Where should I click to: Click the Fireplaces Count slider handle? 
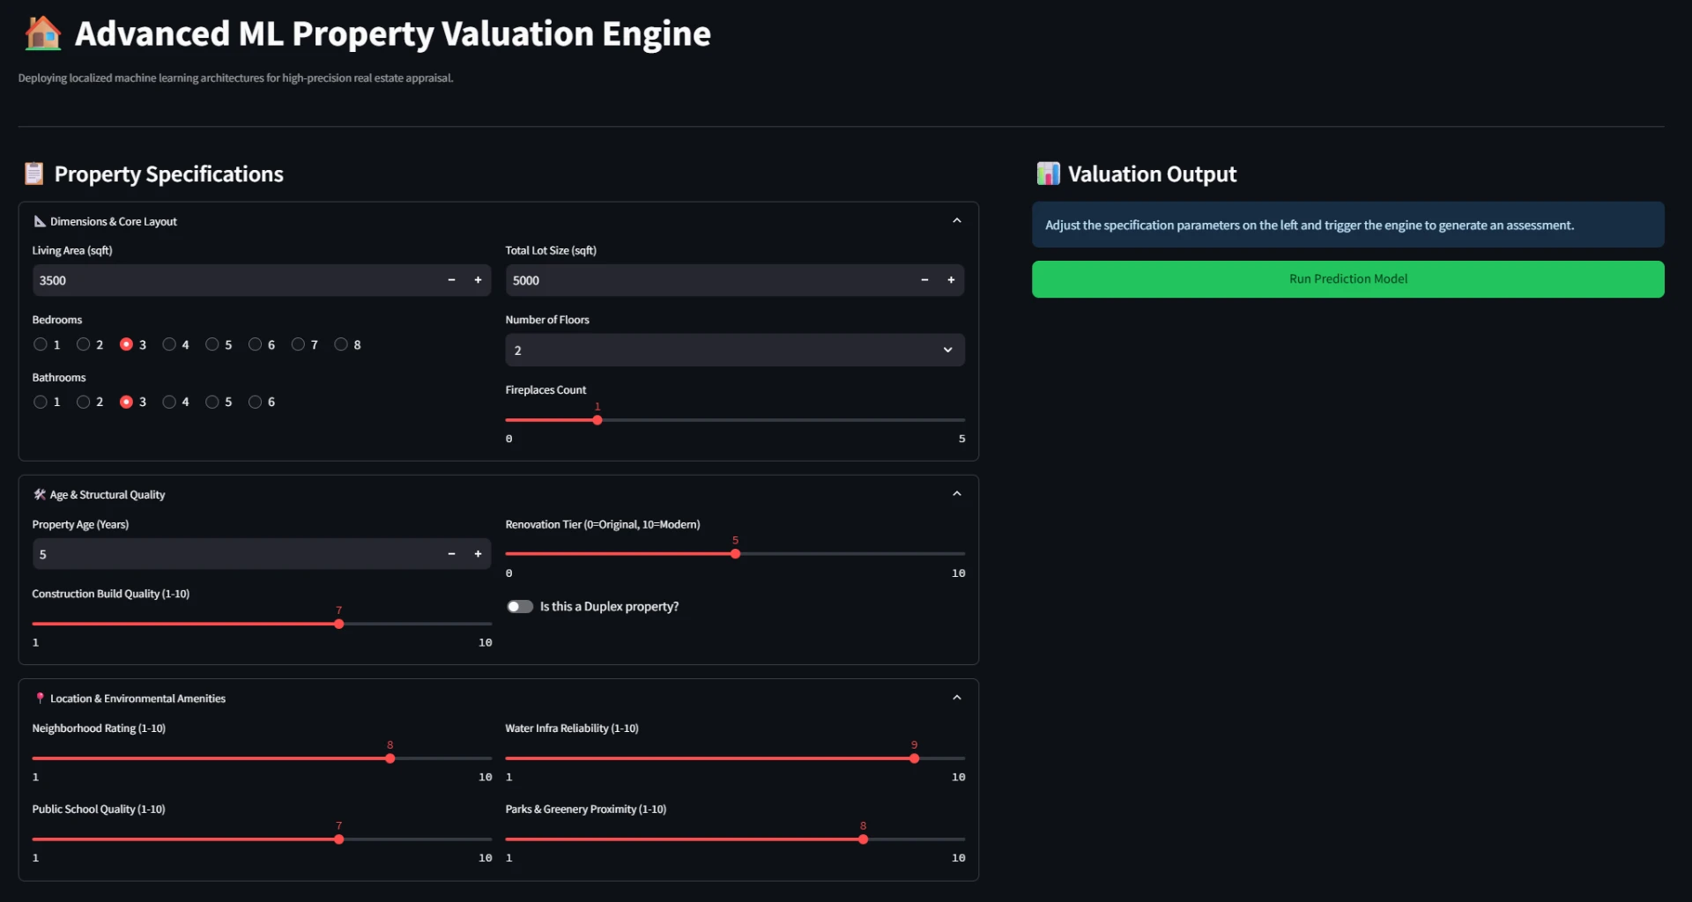597,420
